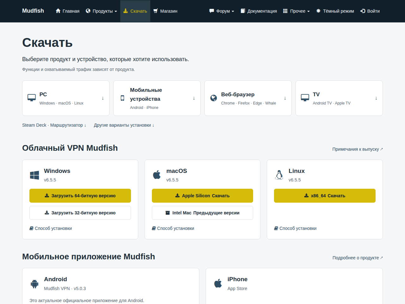Screen dimensions: 405x304
Task: Toggle Тёмный режим dark mode
Action: click(x=335, y=11)
